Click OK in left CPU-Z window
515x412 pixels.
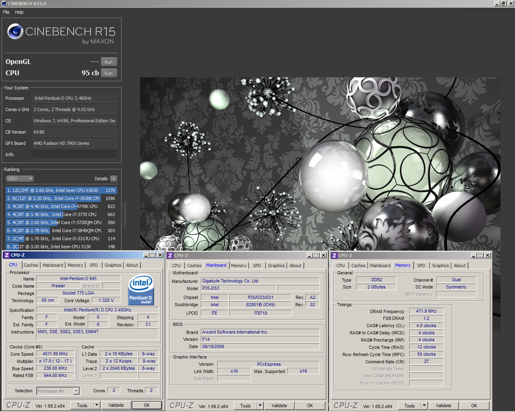(x=147, y=406)
